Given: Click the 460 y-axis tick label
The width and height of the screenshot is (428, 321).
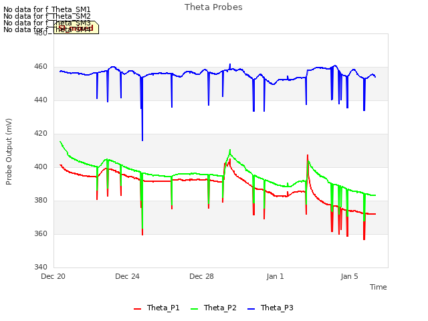Looking at the screenshot, I should [41, 67].
